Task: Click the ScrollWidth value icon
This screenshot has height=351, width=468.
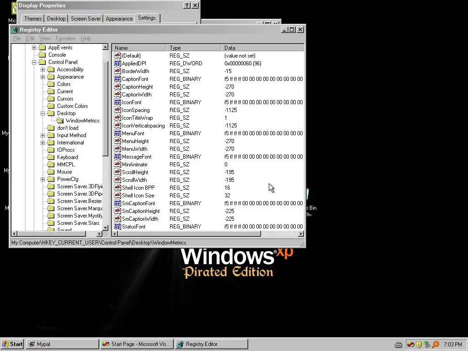Action: [x=117, y=180]
